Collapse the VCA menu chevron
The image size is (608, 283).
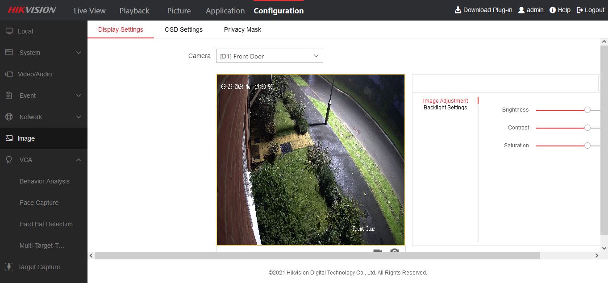click(79, 160)
